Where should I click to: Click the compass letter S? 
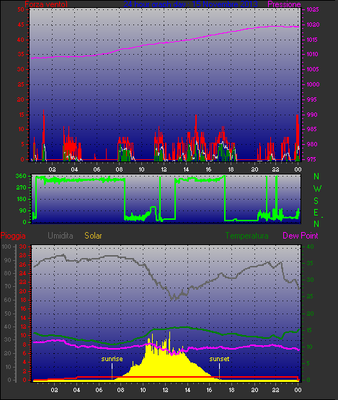tap(316, 201)
